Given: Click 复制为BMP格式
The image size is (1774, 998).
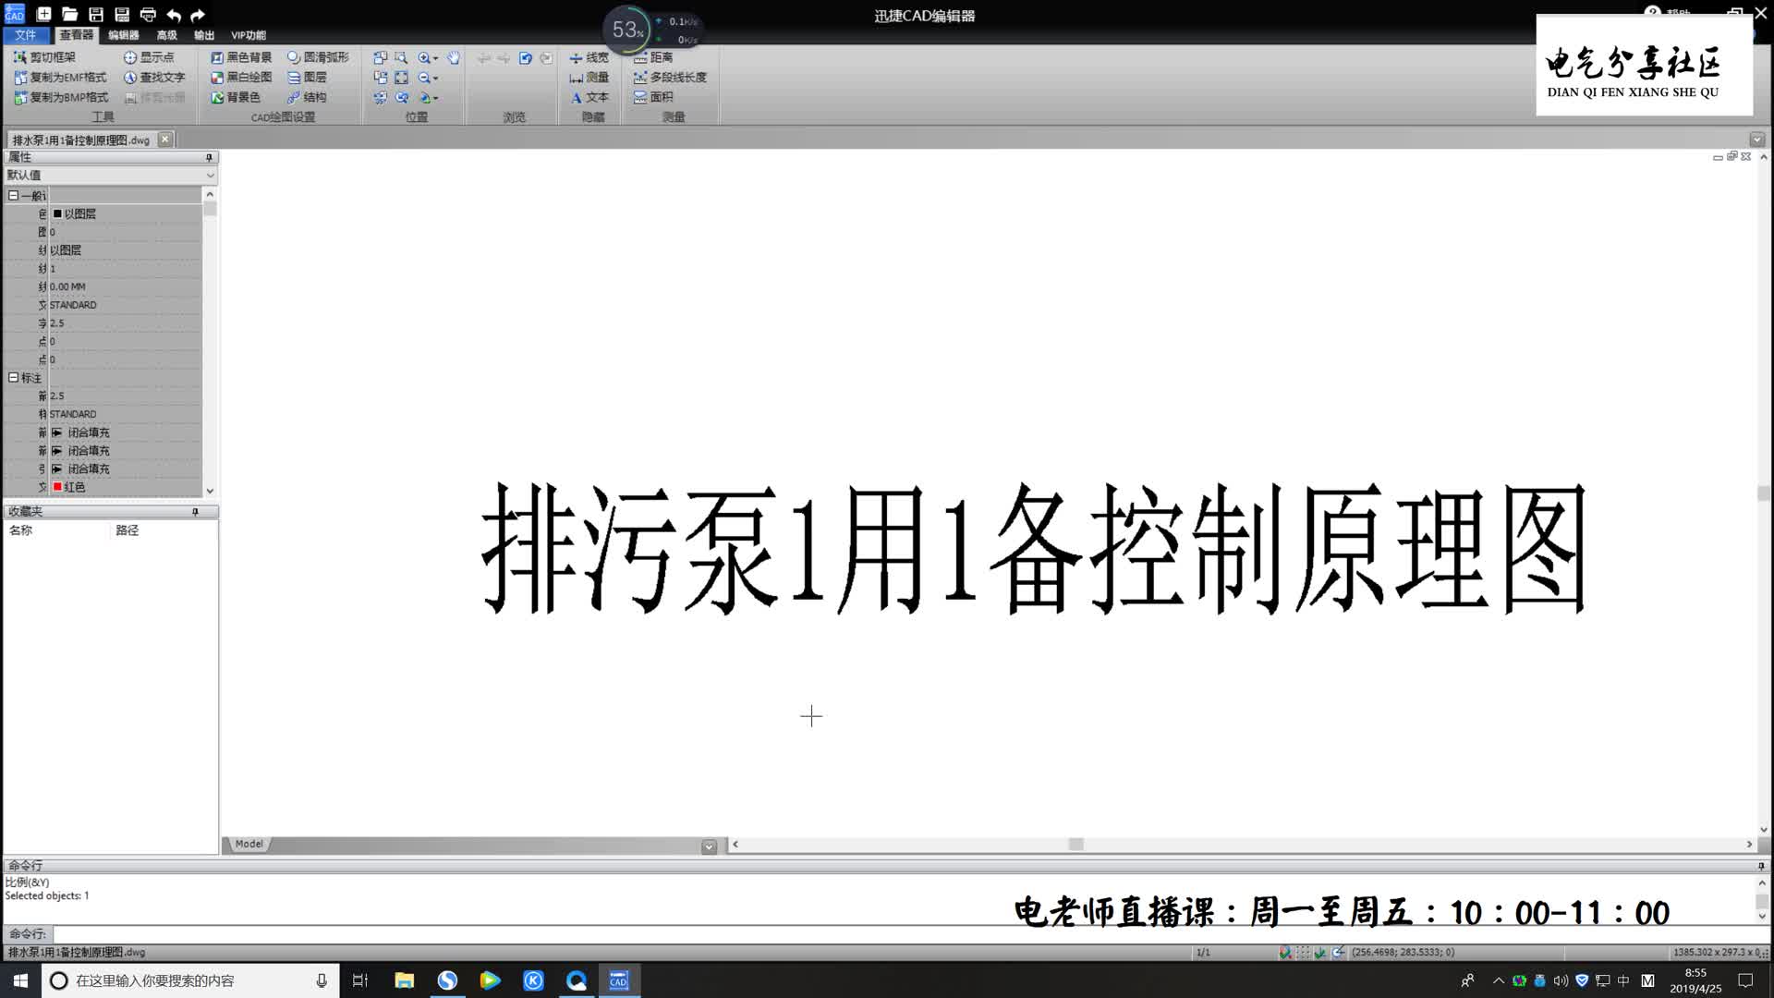Looking at the screenshot, I should pyautogui.click(x=60, y=97).
